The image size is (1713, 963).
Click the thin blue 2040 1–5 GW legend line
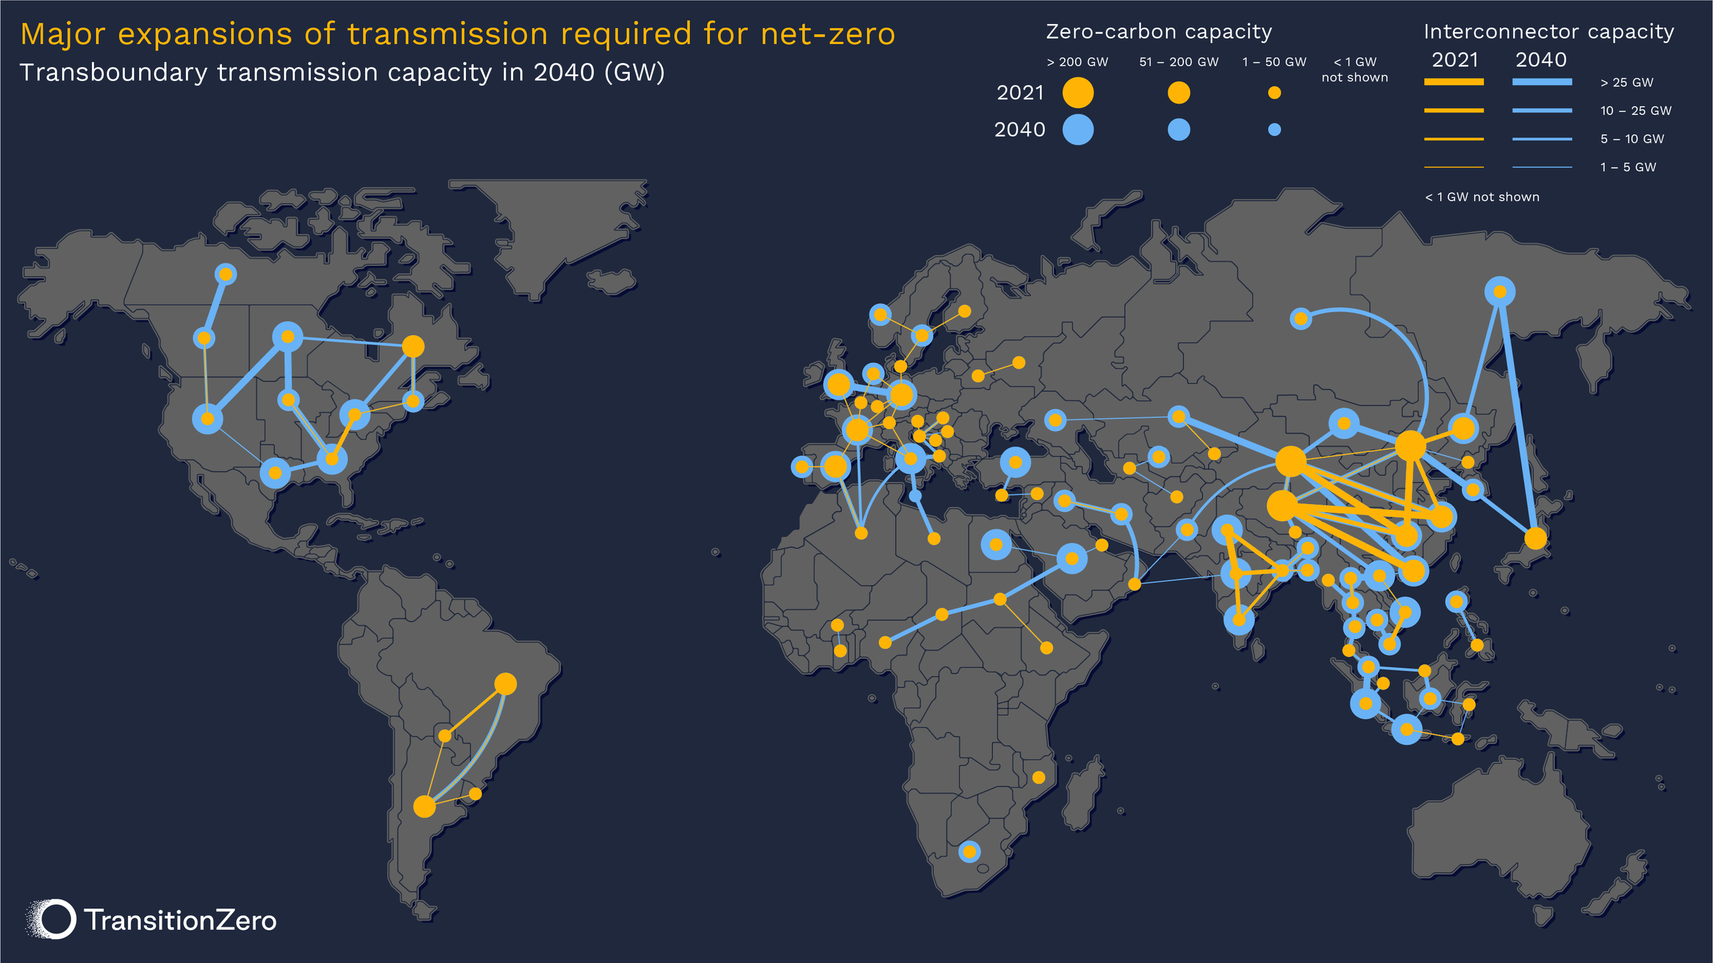click(1542, 167)
